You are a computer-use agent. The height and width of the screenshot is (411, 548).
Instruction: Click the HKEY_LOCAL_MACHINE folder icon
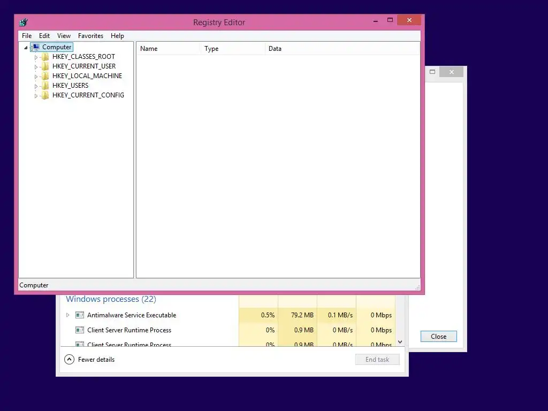click(x=45, y=76)
